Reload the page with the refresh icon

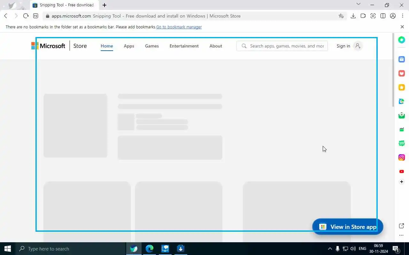click(26, 16)
